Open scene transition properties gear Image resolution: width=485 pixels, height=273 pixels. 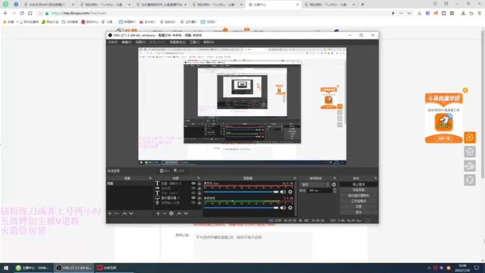tap(334, 184)
